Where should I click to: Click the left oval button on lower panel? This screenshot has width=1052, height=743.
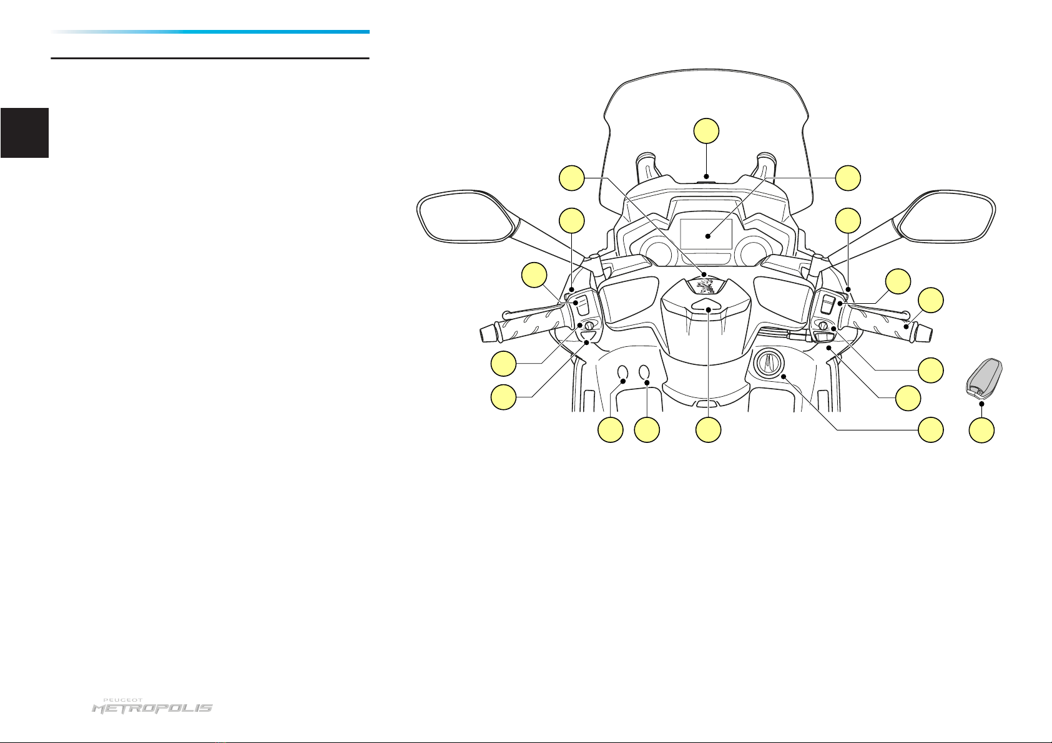pos(622,374)
